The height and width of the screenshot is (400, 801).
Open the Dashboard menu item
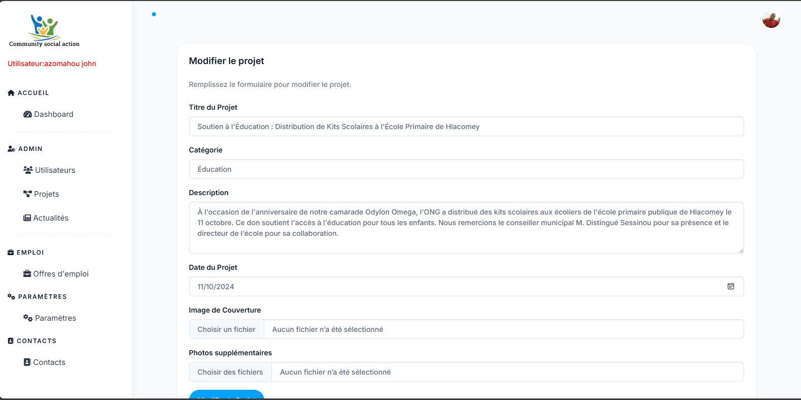[x=53, y=114]
